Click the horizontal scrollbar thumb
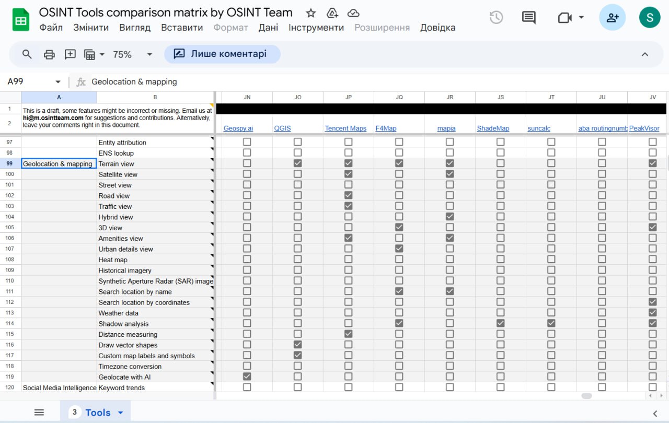This screenshot has height=423, width=669. point(586,396)
